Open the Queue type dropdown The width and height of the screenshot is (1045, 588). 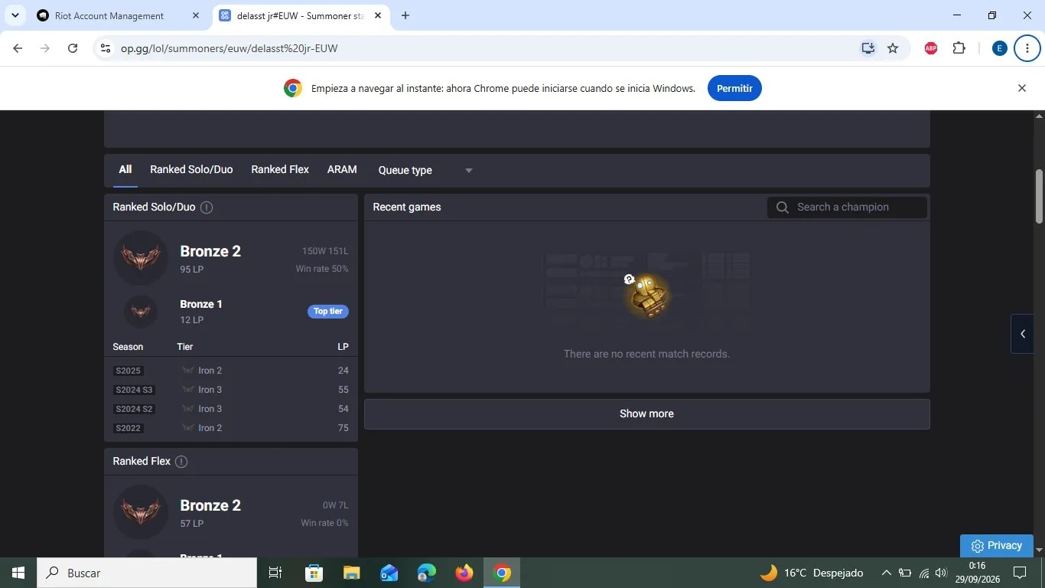pos(425,171)
